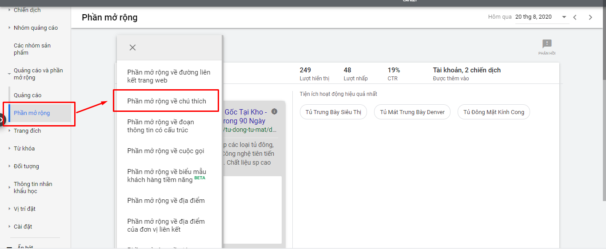Open Các nhóm sản phẩm sidebar item
The height and width of the screenshot is (249, 606).
(32, 49)
